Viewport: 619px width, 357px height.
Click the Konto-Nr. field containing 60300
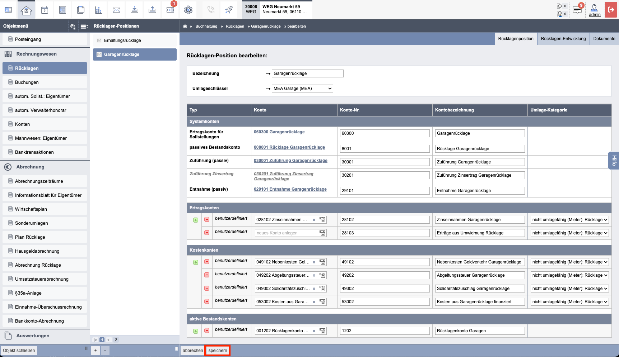(x=385, y=133)
